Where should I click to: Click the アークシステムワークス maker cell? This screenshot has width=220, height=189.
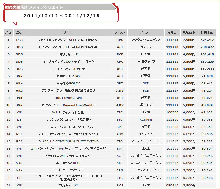(146, 141)
